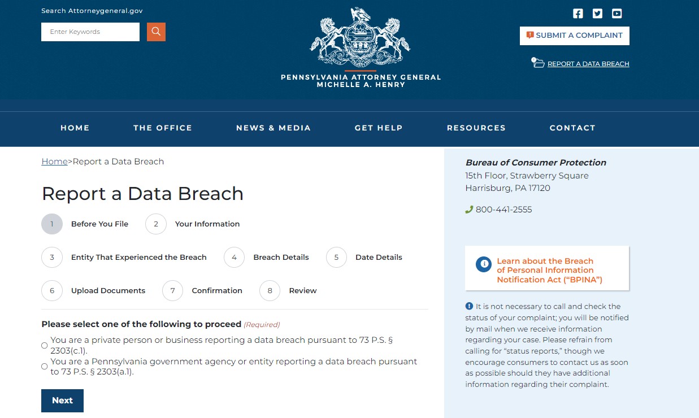Click step 5 Date Details progress circle
699x418 pixels.
tap(336, 257)
